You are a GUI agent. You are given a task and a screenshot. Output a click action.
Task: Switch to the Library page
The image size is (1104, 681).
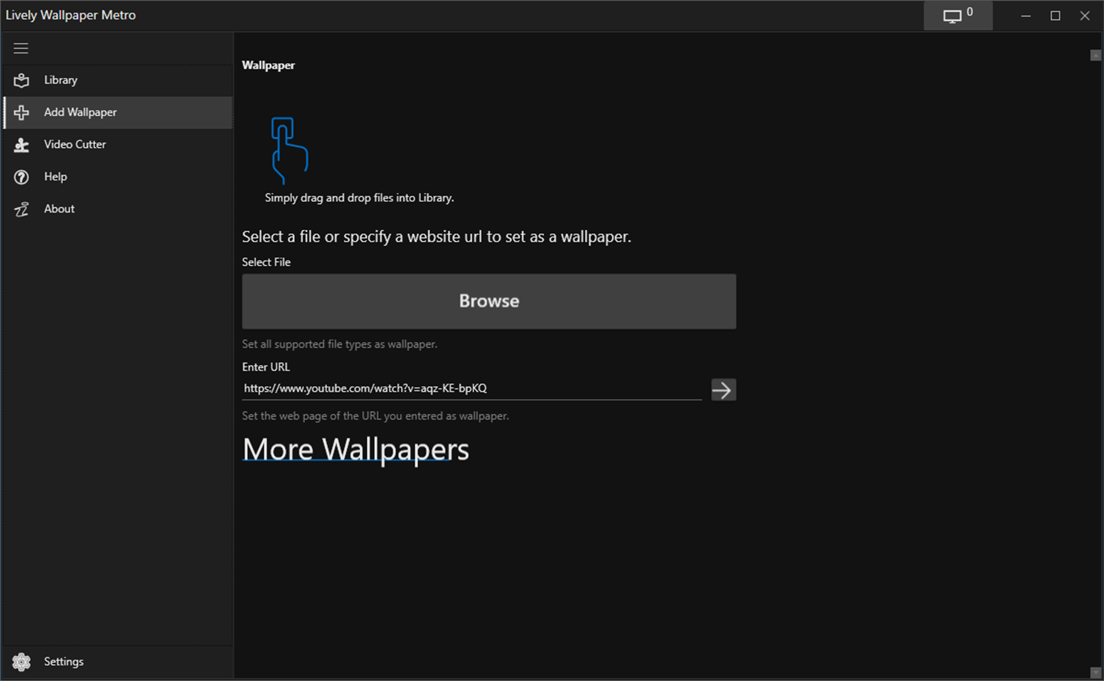tap(61, 80)
